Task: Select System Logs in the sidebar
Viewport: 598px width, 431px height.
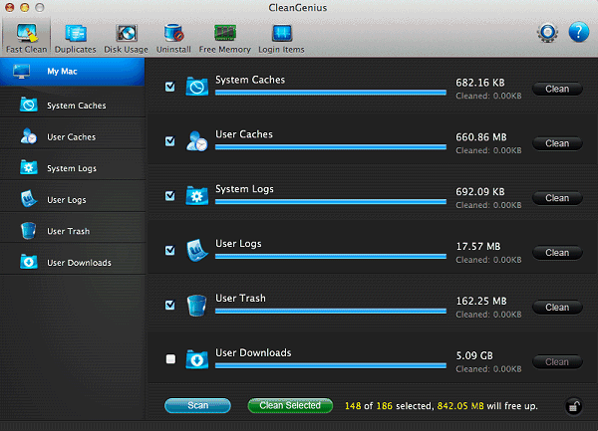Action: tap(72, 168)
